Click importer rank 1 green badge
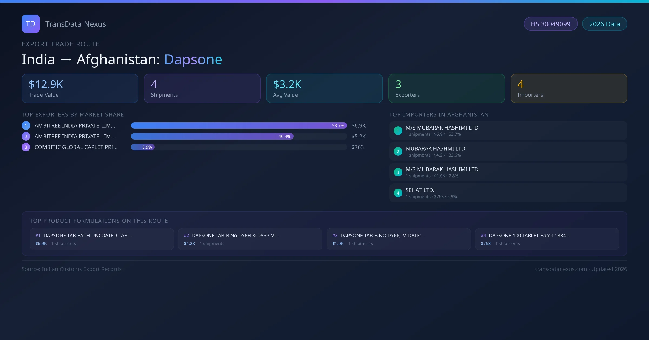649x340 pixels. click(398, 131)
